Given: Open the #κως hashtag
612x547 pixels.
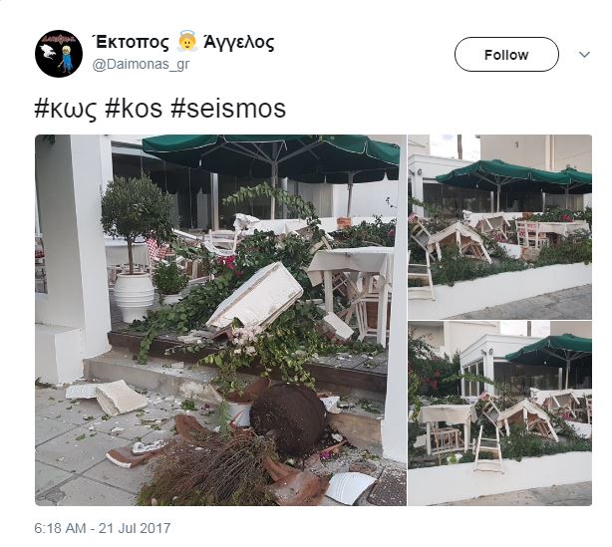Looking at the screenshot, I should pos(66,109).
